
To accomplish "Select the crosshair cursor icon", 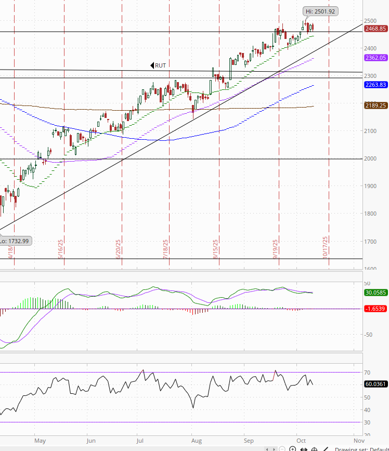I will click(314, 449).
